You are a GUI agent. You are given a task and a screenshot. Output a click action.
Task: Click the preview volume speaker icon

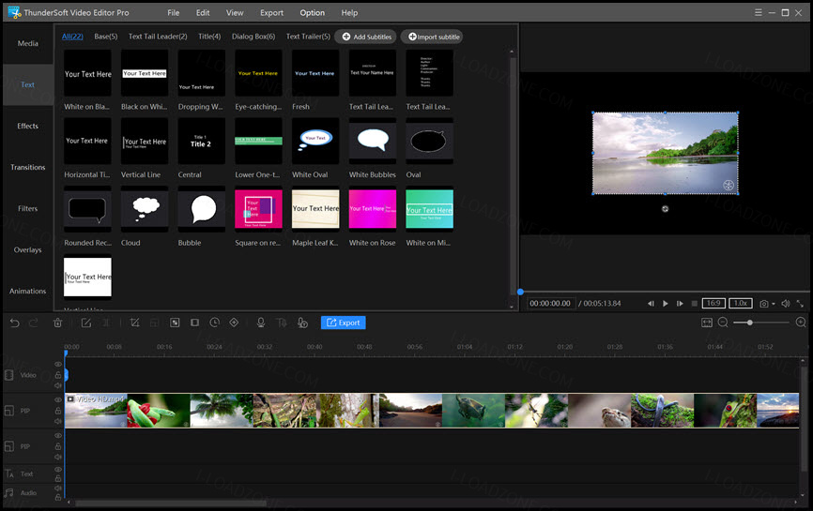point(786,304)
